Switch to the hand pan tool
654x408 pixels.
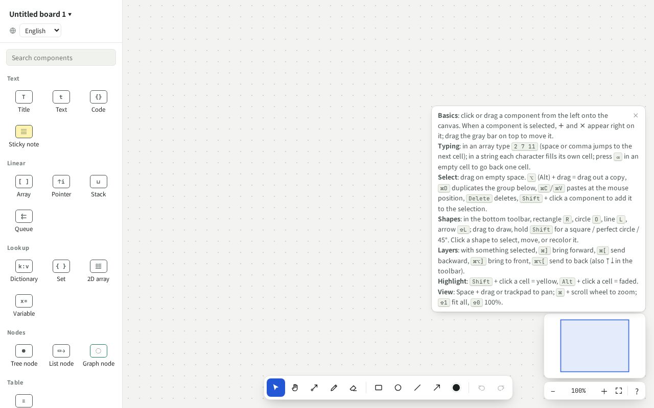[x=295, y=388]
